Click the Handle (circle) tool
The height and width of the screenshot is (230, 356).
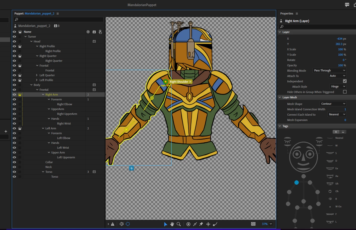coord(188,224)
